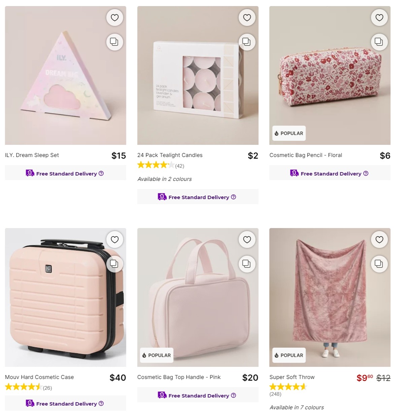Add the 24 Pack Tealight Candles to wishlist
This screenshot has height=413, width=394.
click(247, 17)
